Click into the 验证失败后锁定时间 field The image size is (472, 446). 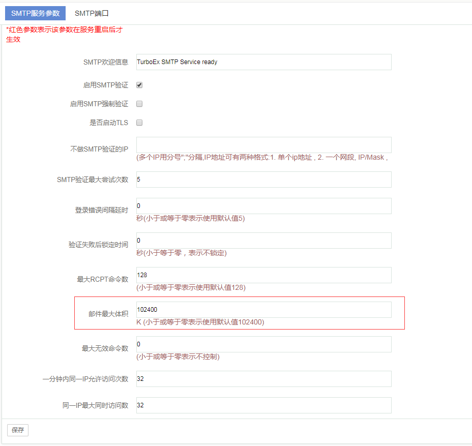[x=263, y=241]
